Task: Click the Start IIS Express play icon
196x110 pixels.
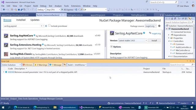Action: click(x=62, y=9)
